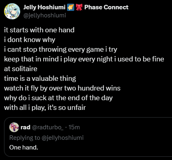
Task: Open the 15m timestamp of quoted tweet
Action: pos(74,127)
